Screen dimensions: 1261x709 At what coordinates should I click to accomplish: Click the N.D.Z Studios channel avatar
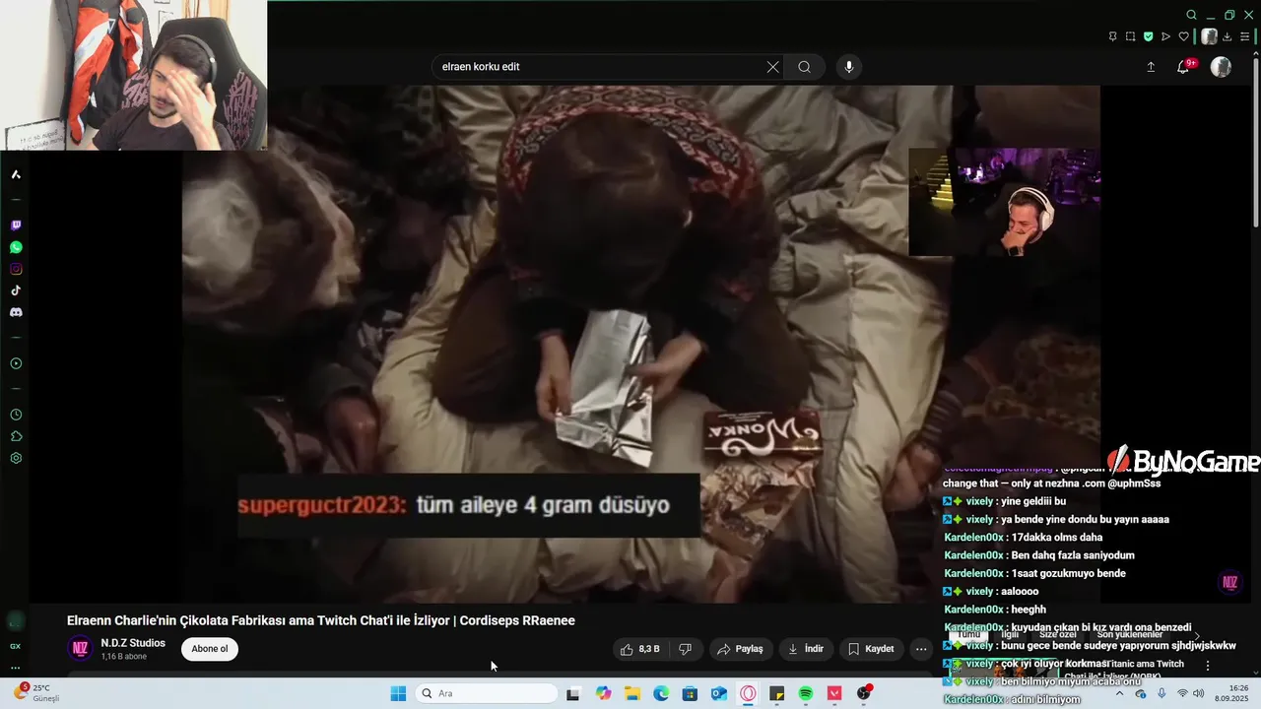pos(80,649)
